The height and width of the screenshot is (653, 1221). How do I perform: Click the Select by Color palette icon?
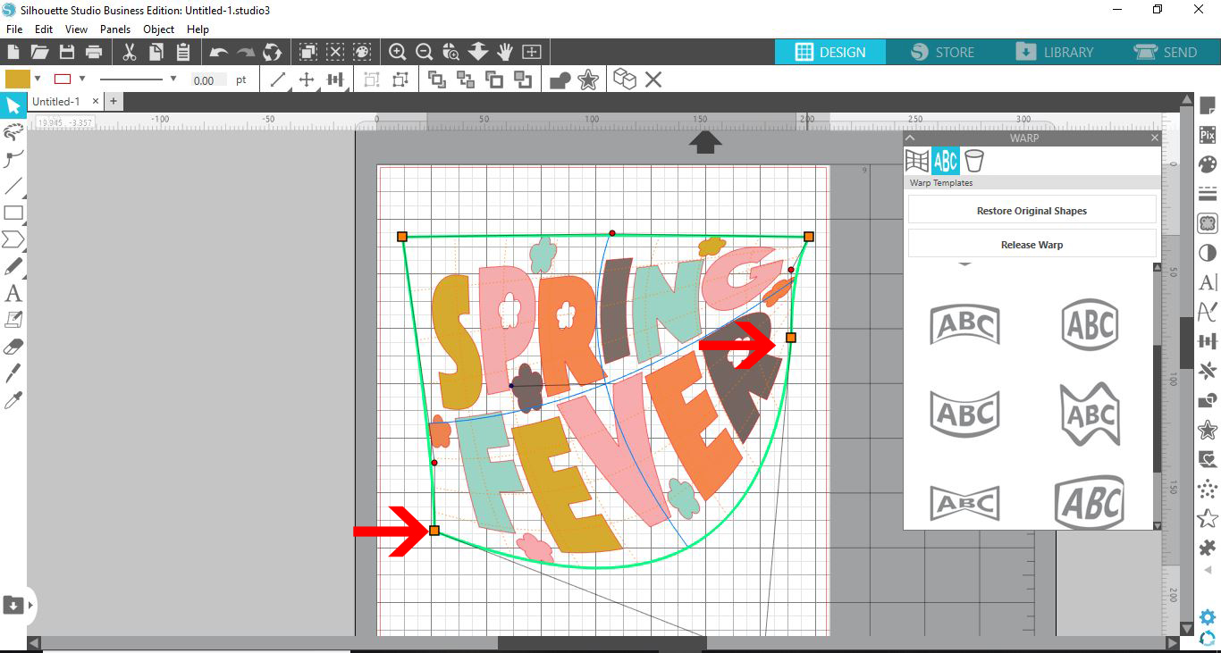click(x=362, y=52)
